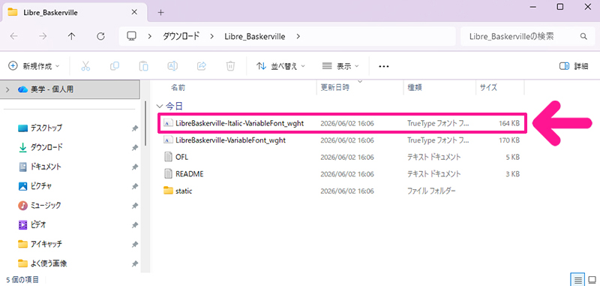Collapse the 今日 group
This screenshot has height=286, width=600.
point(159,106)
